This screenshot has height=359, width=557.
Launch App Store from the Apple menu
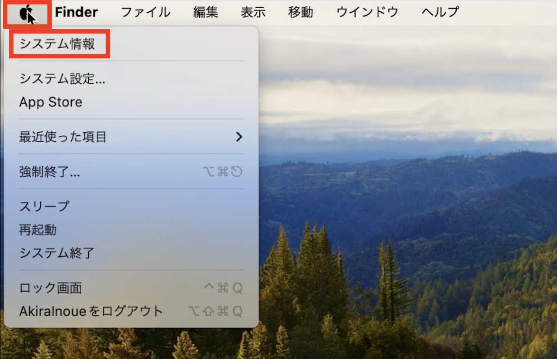point(131,102)
